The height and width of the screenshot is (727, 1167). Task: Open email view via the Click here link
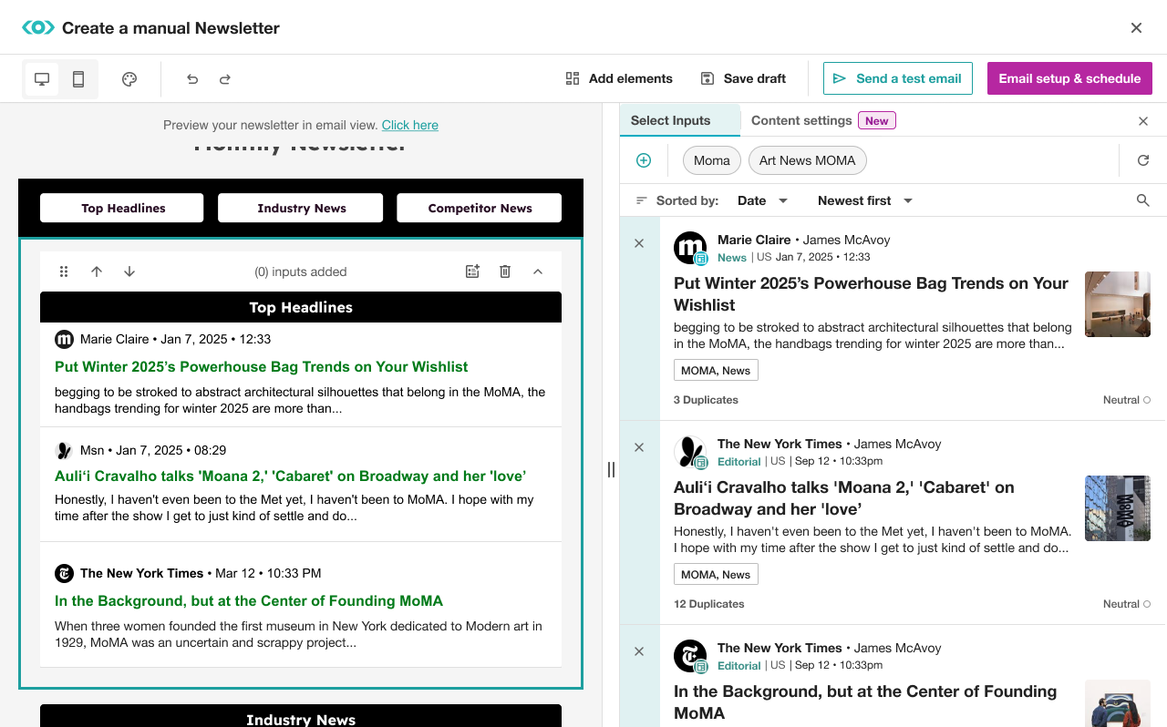pyautogui.click(x=409, y=125)
